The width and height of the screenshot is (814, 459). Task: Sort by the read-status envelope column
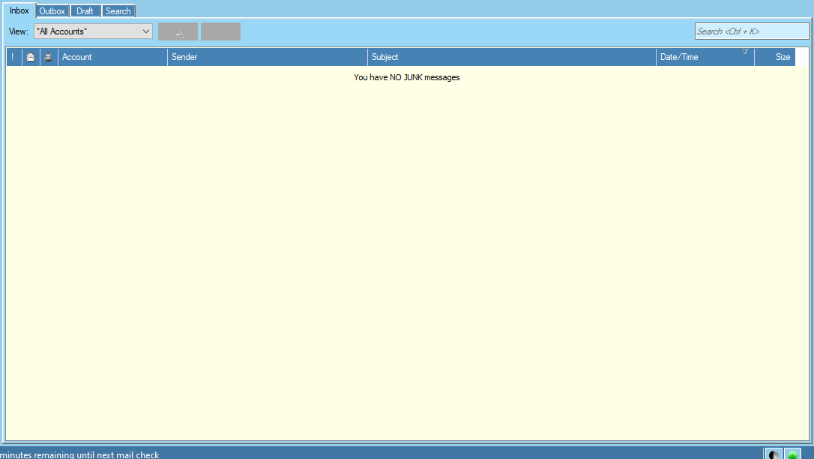[31, 57]
